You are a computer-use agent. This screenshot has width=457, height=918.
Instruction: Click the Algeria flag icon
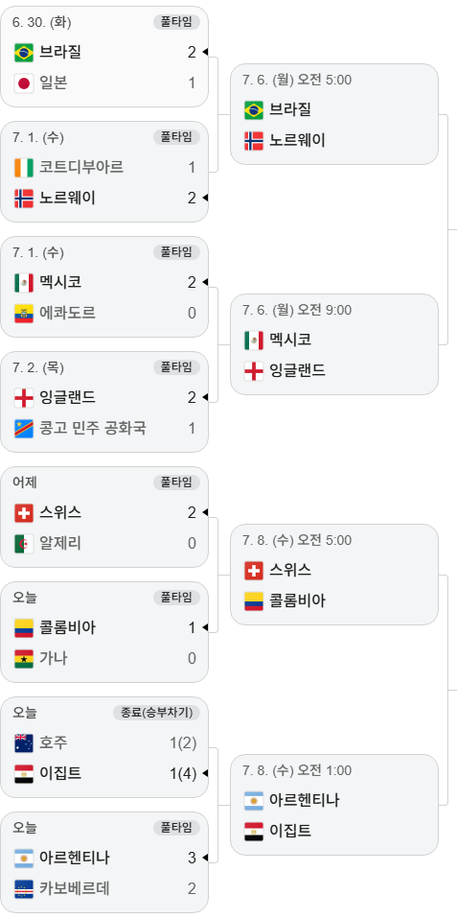[24, 544]
